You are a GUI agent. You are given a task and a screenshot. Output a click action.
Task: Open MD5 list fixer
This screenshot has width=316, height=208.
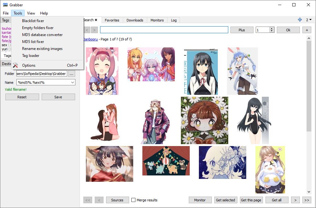[47, 42]
